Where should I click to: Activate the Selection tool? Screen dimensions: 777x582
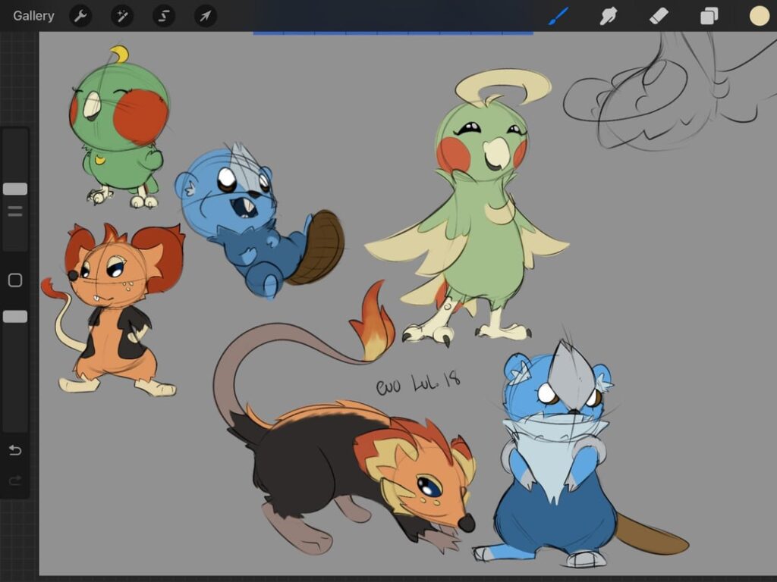(164, 17)
